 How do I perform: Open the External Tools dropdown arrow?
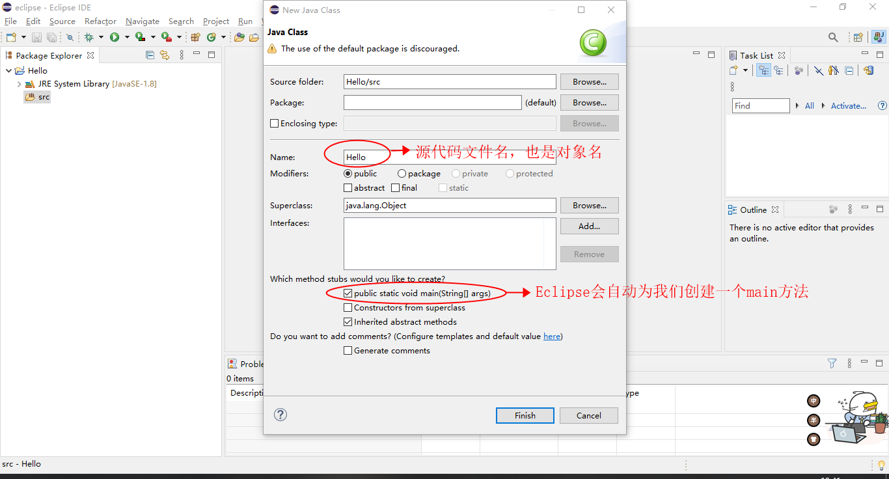click(x=179, y=37)
